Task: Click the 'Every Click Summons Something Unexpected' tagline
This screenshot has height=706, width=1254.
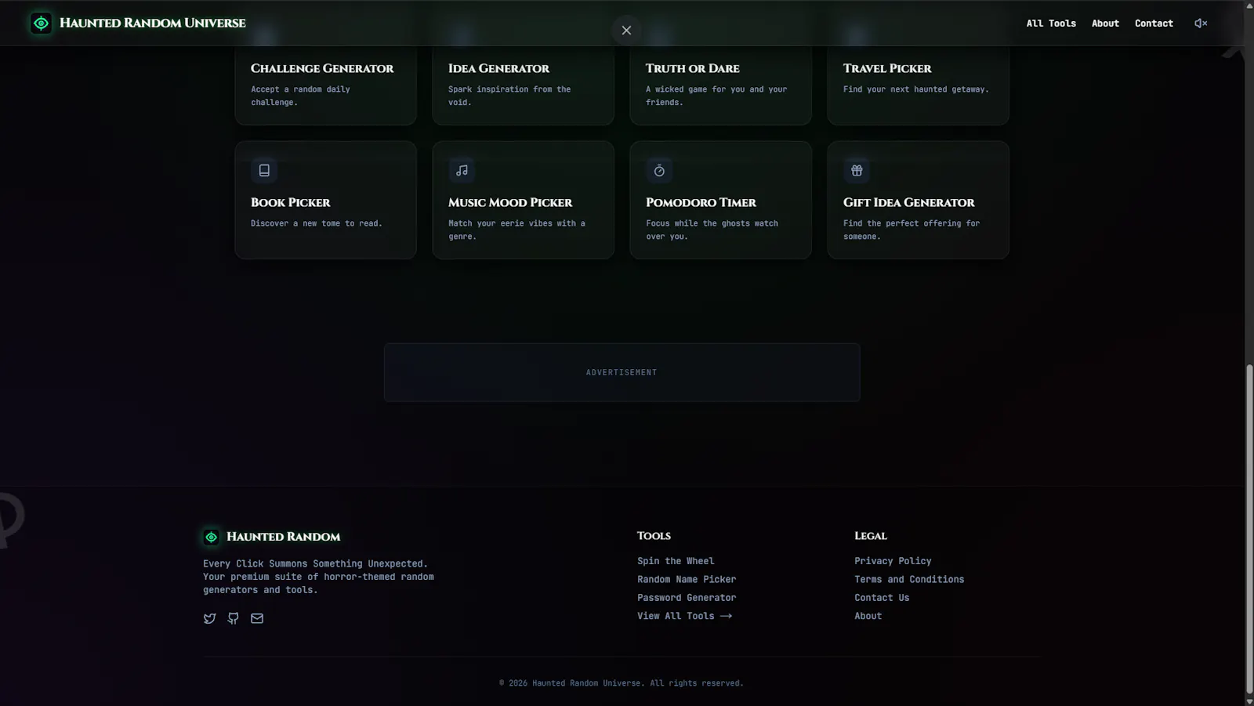Action: (x=315, y=563)
